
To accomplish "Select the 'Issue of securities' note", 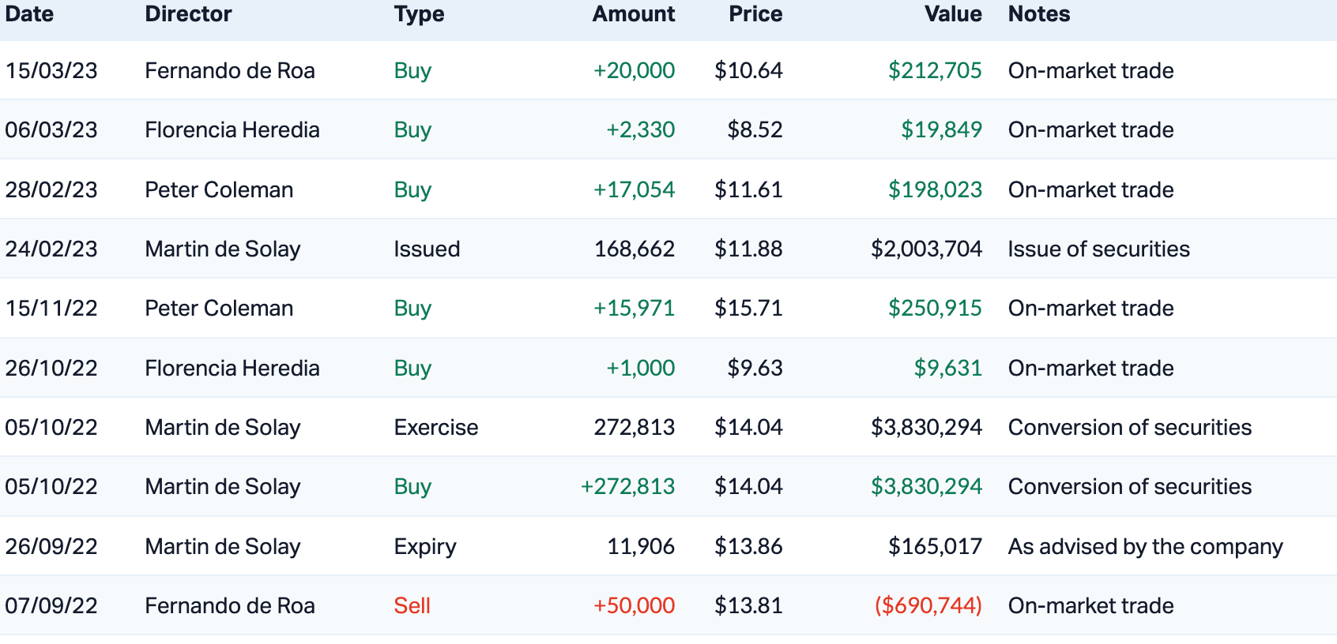I will 1098,249.
